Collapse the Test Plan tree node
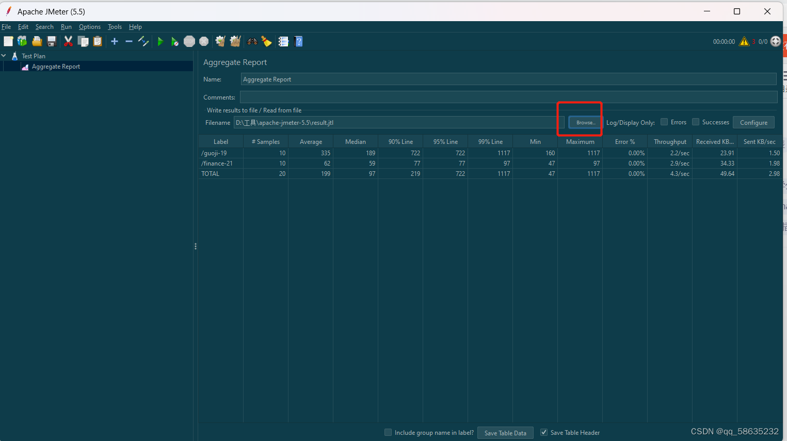Screen dimensions: 787x441 (4, 55)
